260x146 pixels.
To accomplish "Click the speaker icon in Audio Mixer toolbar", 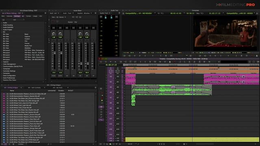I will (x=73, y=17).
